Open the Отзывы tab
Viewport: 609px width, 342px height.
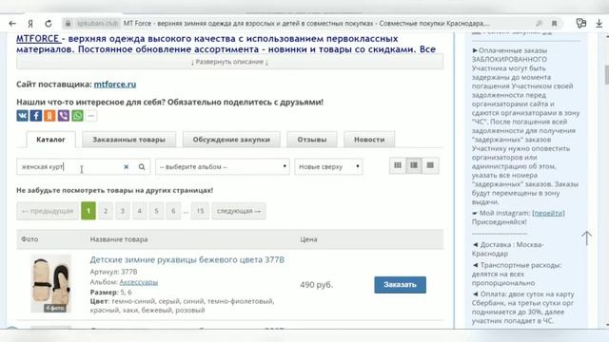[312, 140]
